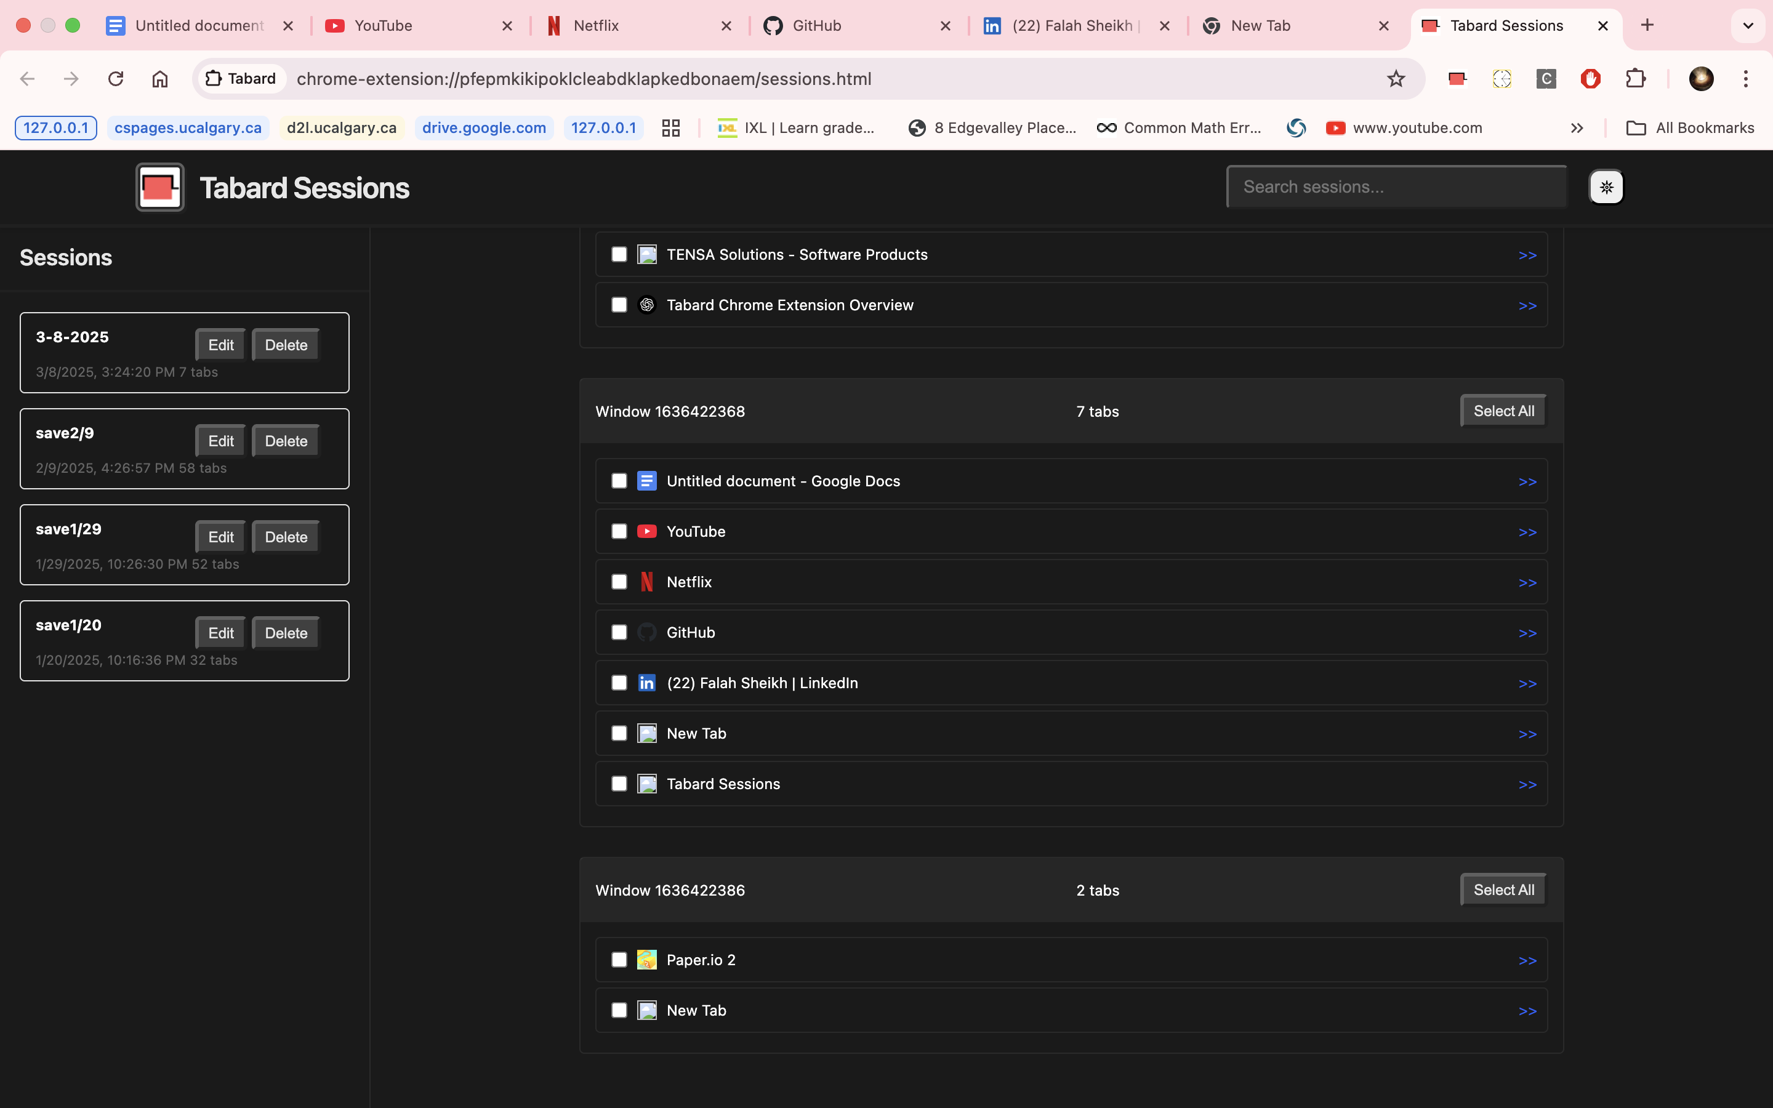Toggle the light/dark theme sun icon

pos(1606,188)
